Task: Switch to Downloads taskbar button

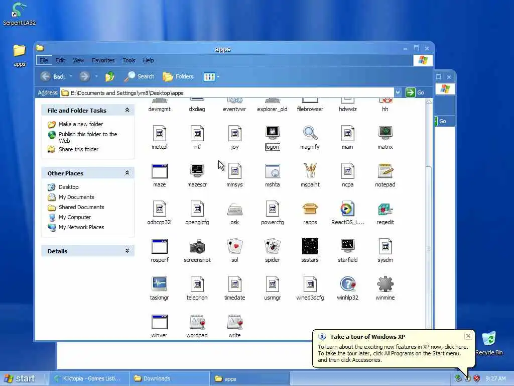Action: (x=169, y=378)
